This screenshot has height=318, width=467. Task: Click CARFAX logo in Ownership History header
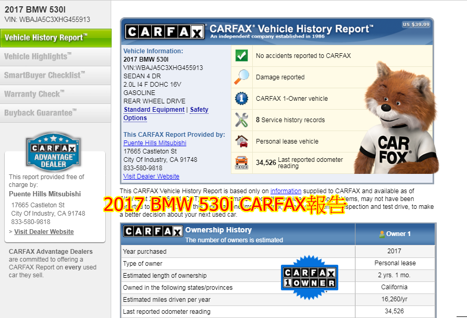tap(153, 231)
